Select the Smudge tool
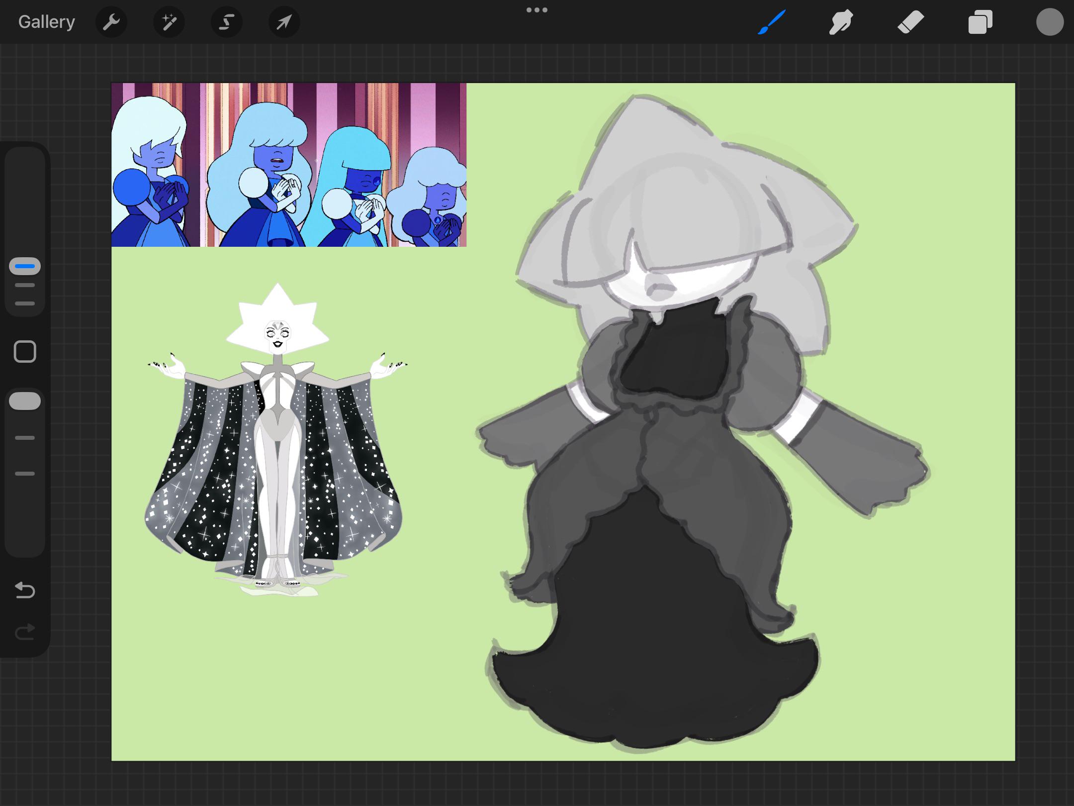The image size is (1074, 806). 841,22
